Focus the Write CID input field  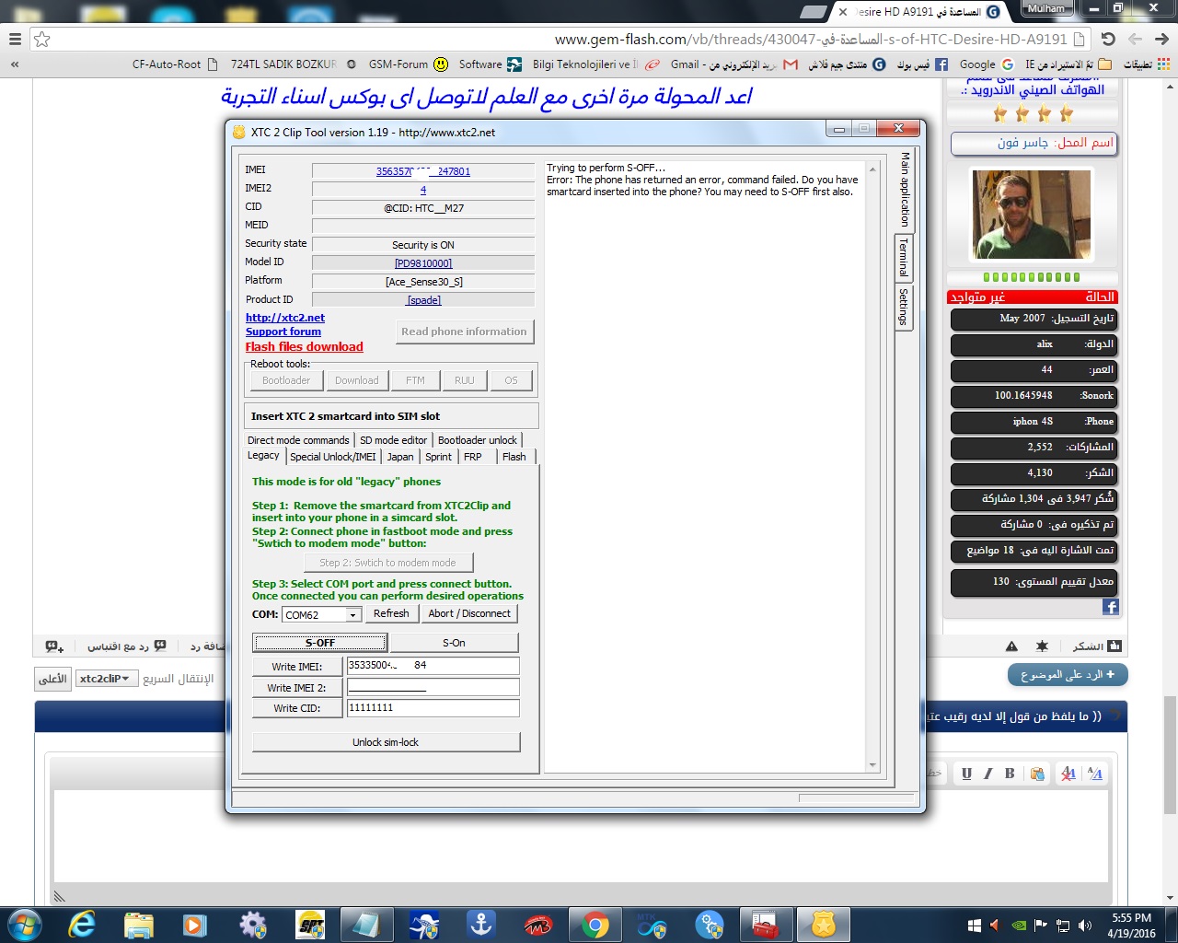(x=433, y=708)
